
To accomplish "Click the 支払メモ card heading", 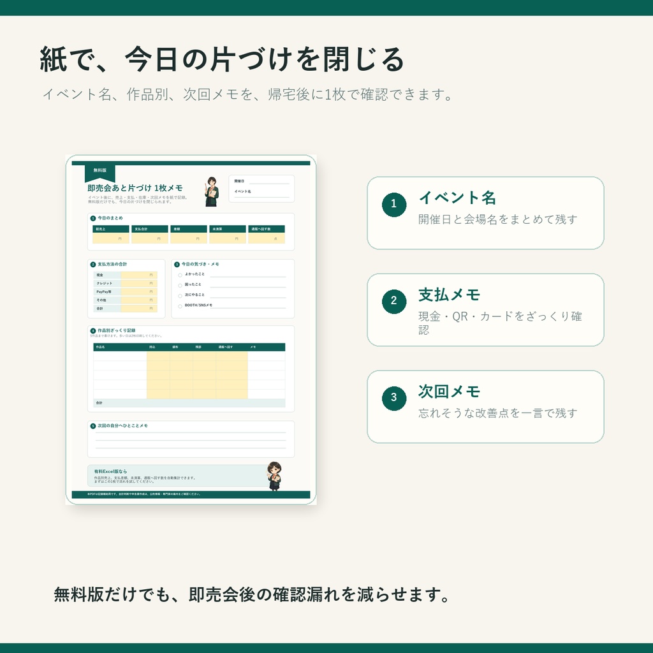I will 450,295.
